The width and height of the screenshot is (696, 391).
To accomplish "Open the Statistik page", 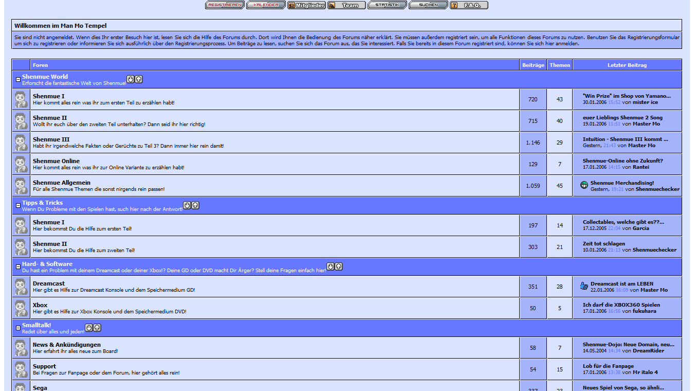I will tap(387, 5).
